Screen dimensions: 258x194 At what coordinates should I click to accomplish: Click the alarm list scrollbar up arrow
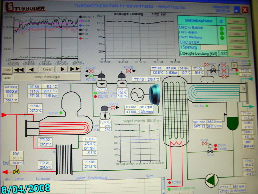163,179
